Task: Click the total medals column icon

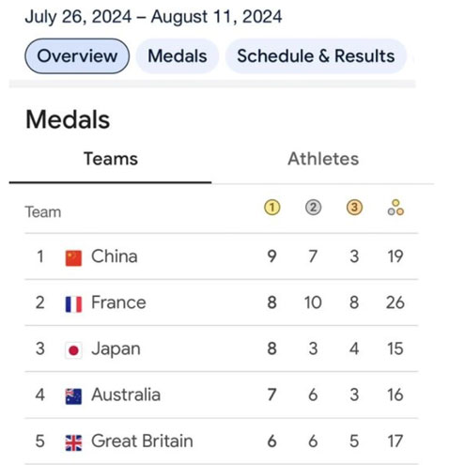Action: point(395,208)
